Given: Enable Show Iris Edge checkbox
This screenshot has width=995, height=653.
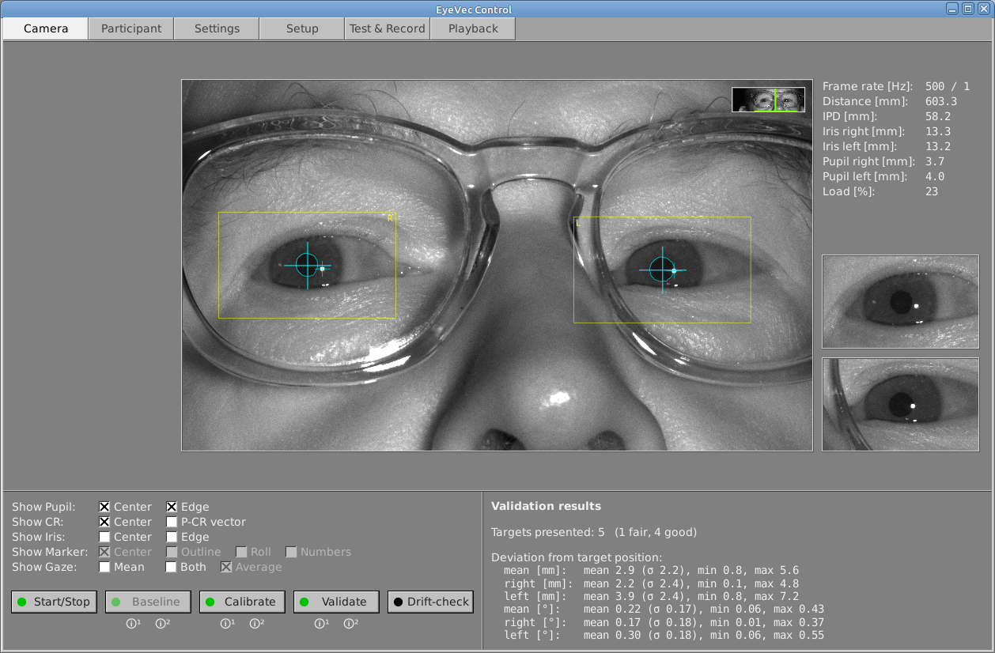Looking at the screenshot, I should tap(172, 537).
